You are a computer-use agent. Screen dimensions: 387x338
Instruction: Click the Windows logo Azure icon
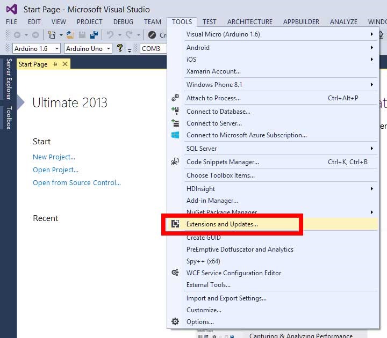pyautogui.click(x=175, y=135)
